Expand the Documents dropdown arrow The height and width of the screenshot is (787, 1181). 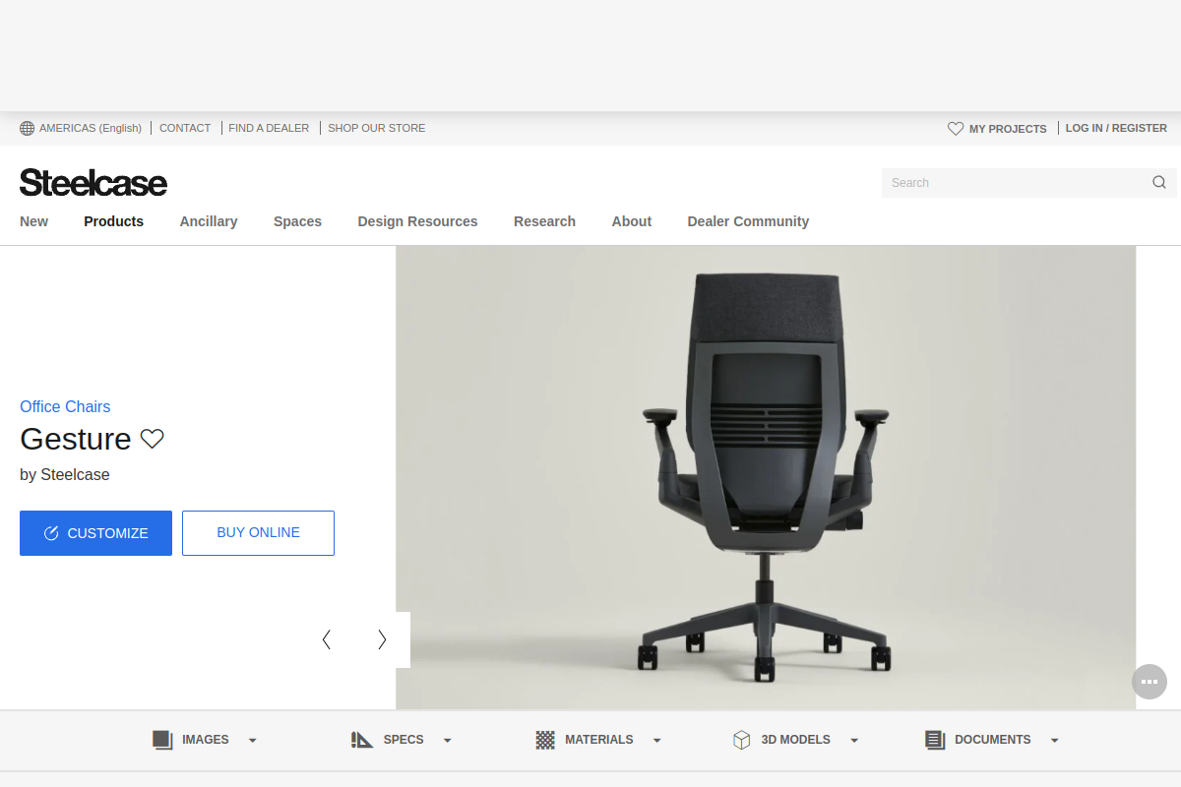coord(1055,741)
